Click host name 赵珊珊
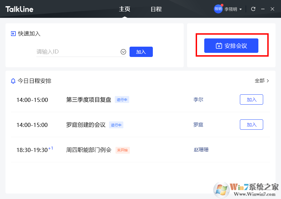The width and height of the screenshot is (281, 199). coord(201,150)
